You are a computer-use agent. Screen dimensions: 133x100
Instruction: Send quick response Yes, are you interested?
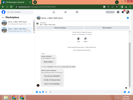pyautogui.click(x=52, y=76)
